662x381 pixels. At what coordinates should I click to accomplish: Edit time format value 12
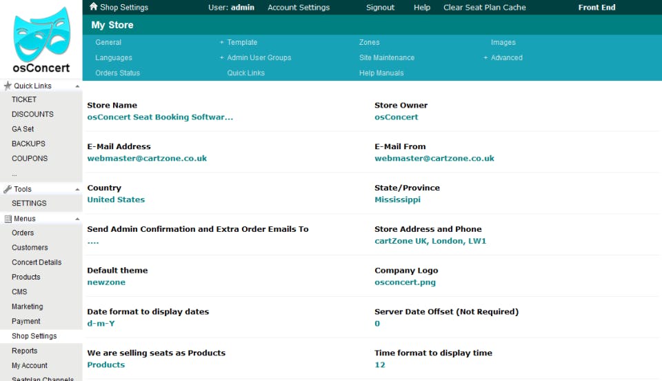point(379,364)
